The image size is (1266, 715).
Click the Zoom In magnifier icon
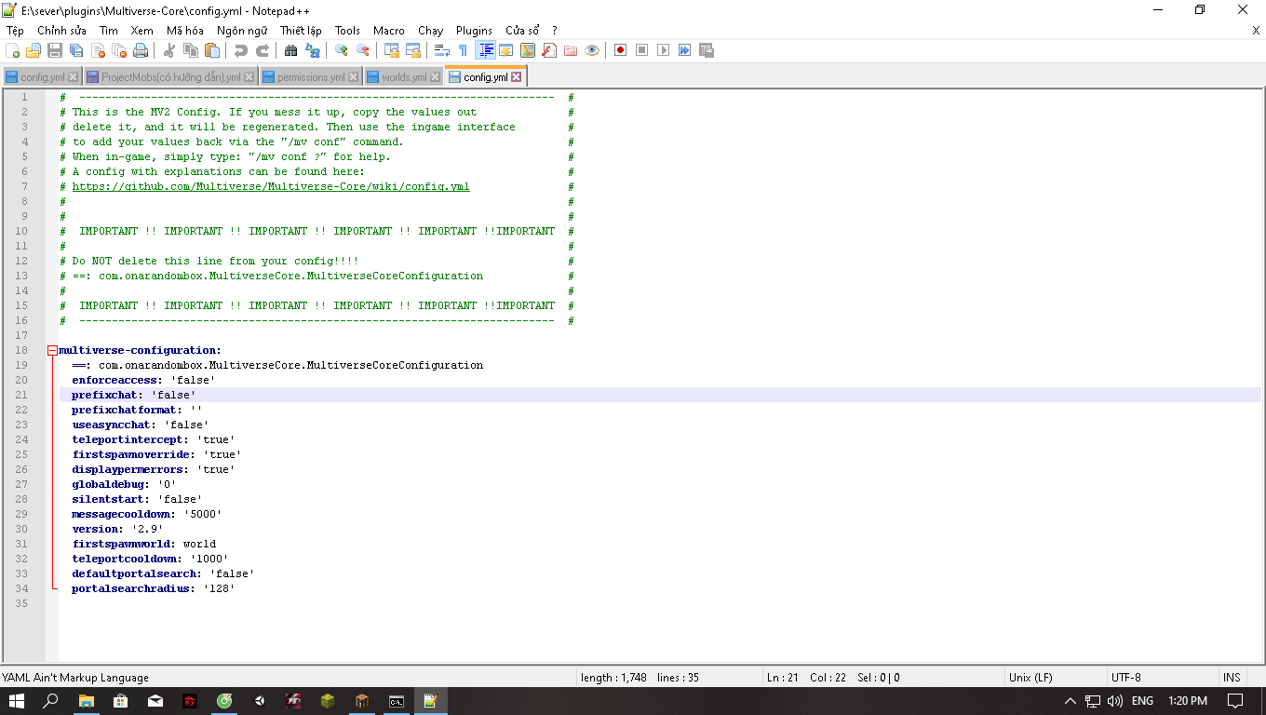[x=342, y=50]
